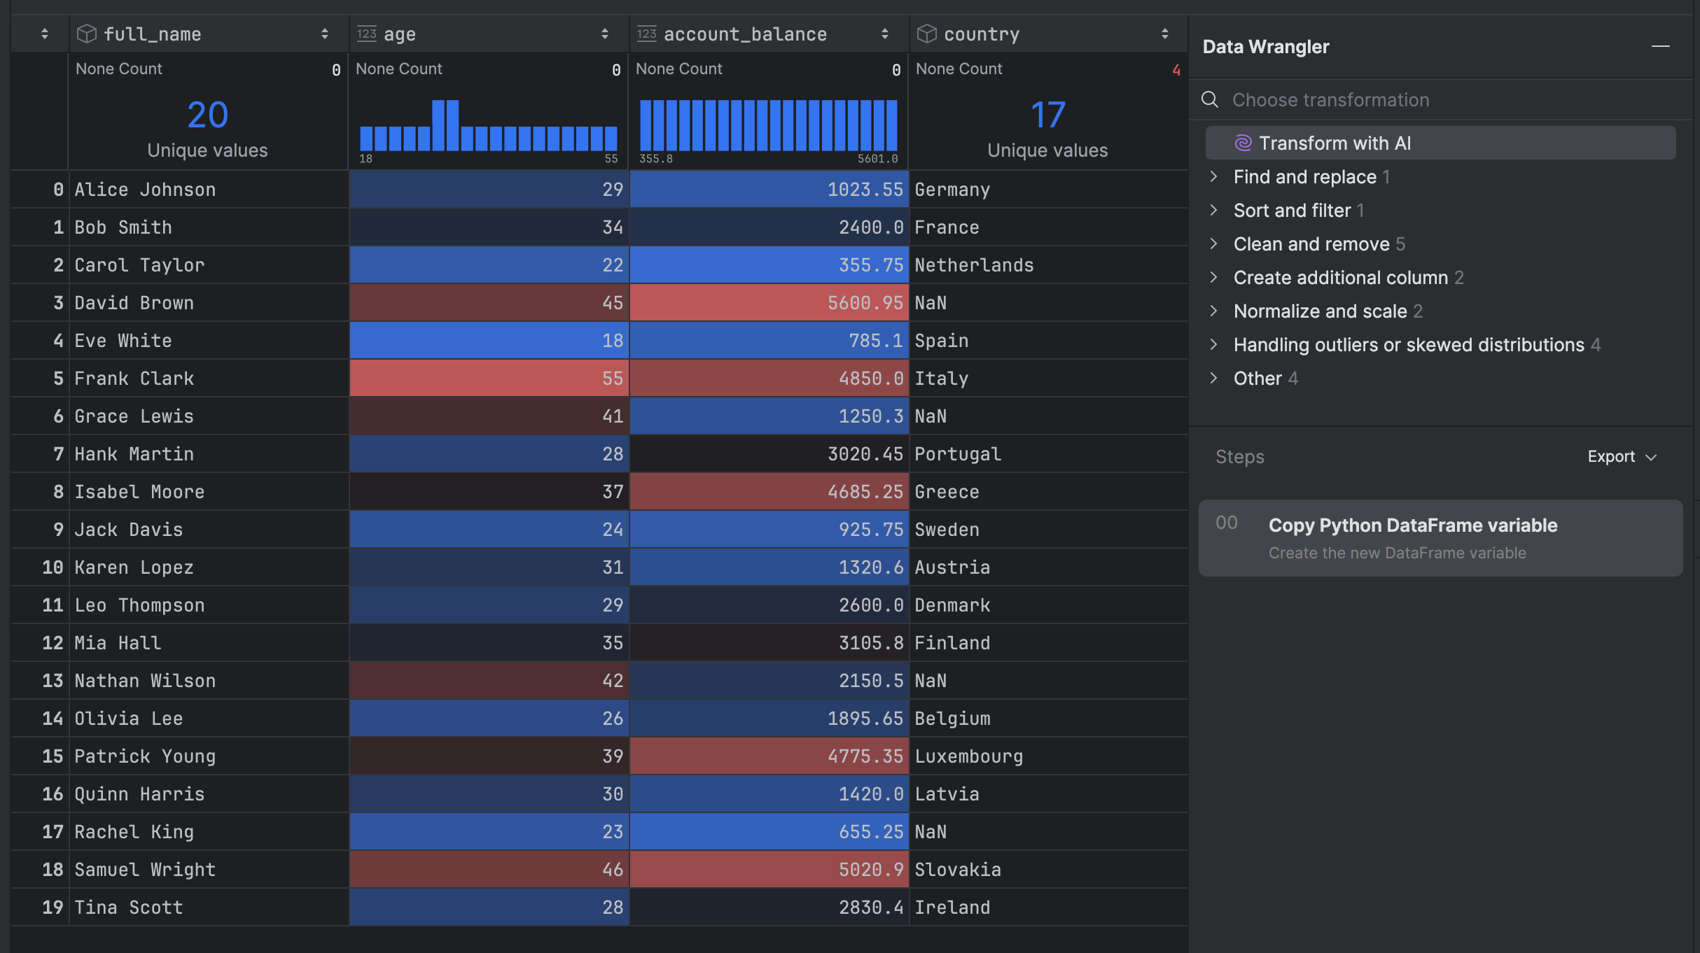
Task: Click the age numeric type icon
Action: coord(367,34)
